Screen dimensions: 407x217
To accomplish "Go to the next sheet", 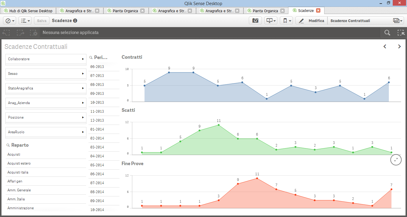I will (400, 46).
